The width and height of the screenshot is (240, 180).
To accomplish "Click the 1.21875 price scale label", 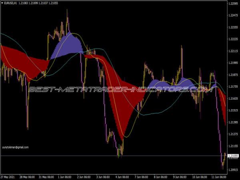I will coord(233,75).
